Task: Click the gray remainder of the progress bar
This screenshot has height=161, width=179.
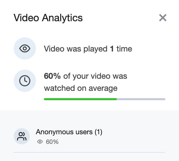Action: pyautogui.click(x=141, y=99)
